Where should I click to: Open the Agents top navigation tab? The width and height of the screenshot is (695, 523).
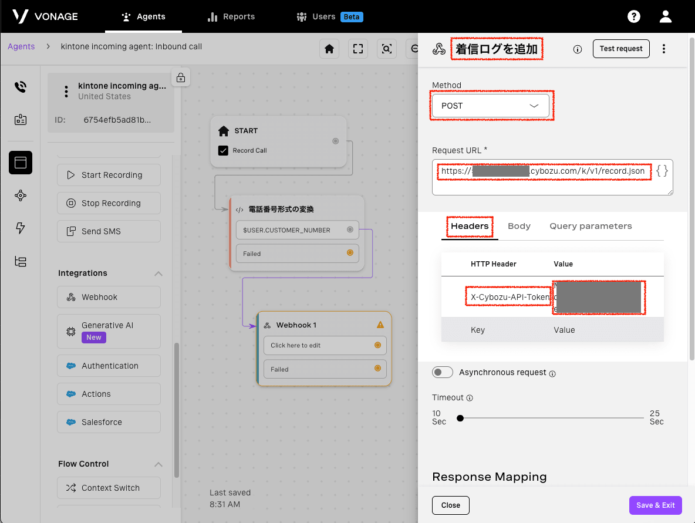(x=143, y=16)
